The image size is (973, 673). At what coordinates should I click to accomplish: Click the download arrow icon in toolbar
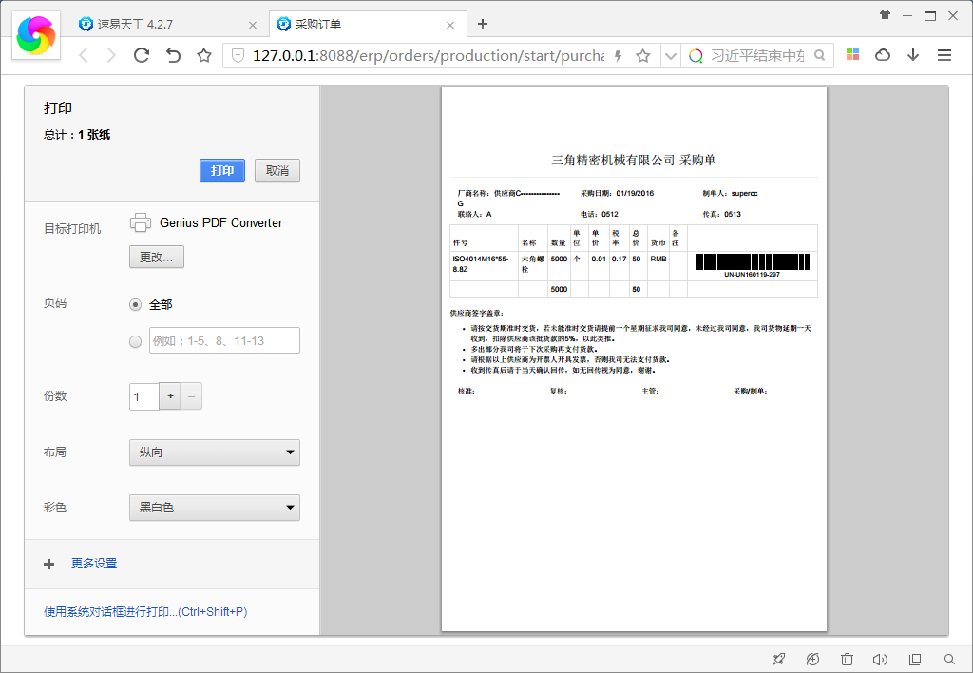coord(913,55)
